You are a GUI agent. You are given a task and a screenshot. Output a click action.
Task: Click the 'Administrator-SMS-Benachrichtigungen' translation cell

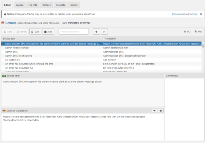125,56
